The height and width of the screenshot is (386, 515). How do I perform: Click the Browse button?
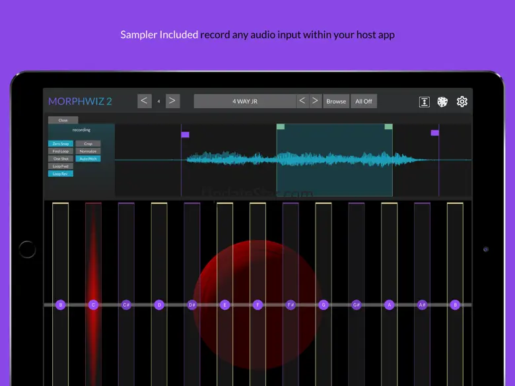[x=336, y=101]
